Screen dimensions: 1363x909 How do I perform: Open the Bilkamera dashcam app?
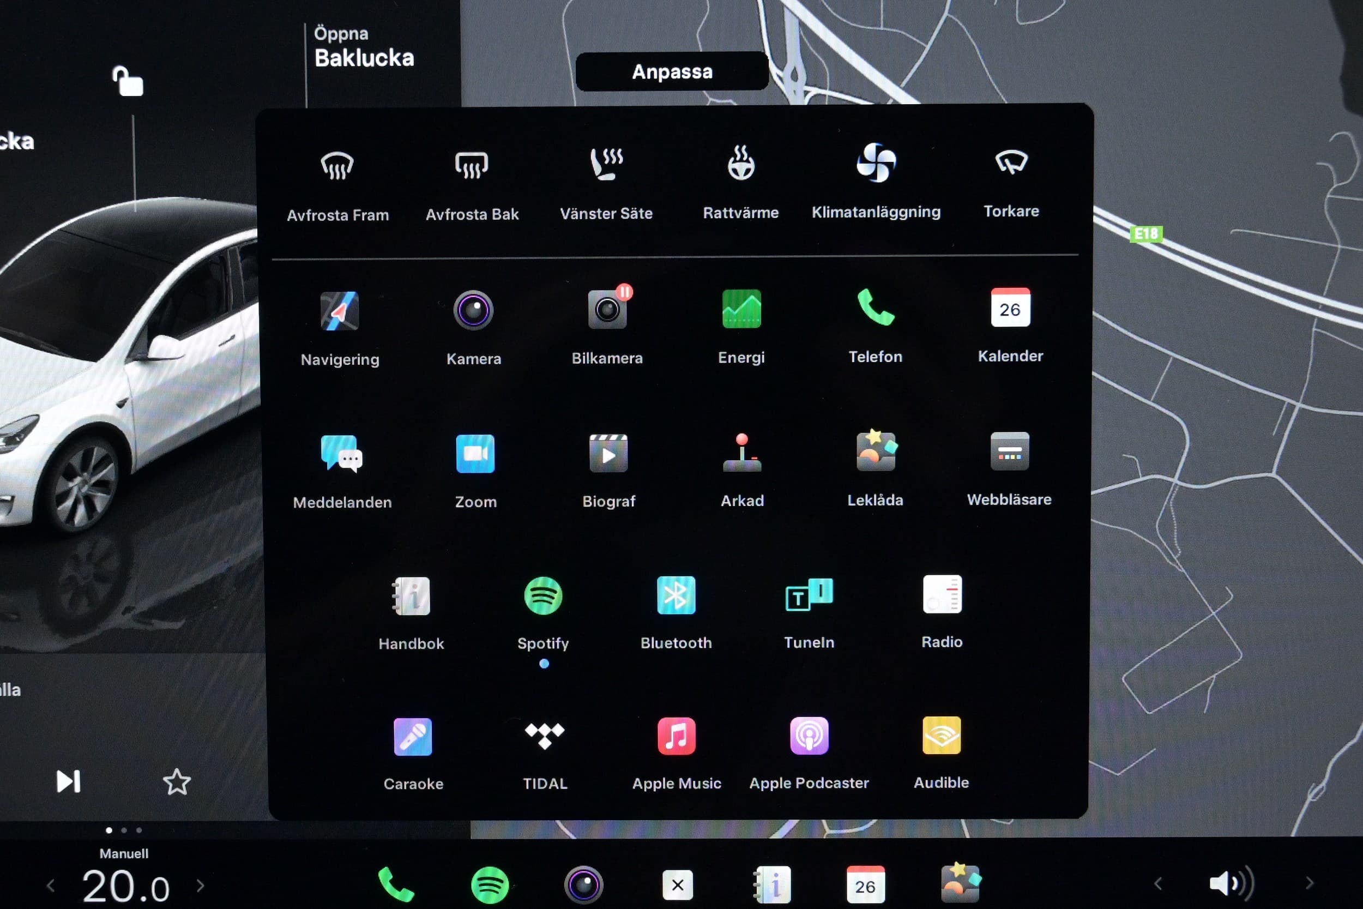(x=607, y=309)
